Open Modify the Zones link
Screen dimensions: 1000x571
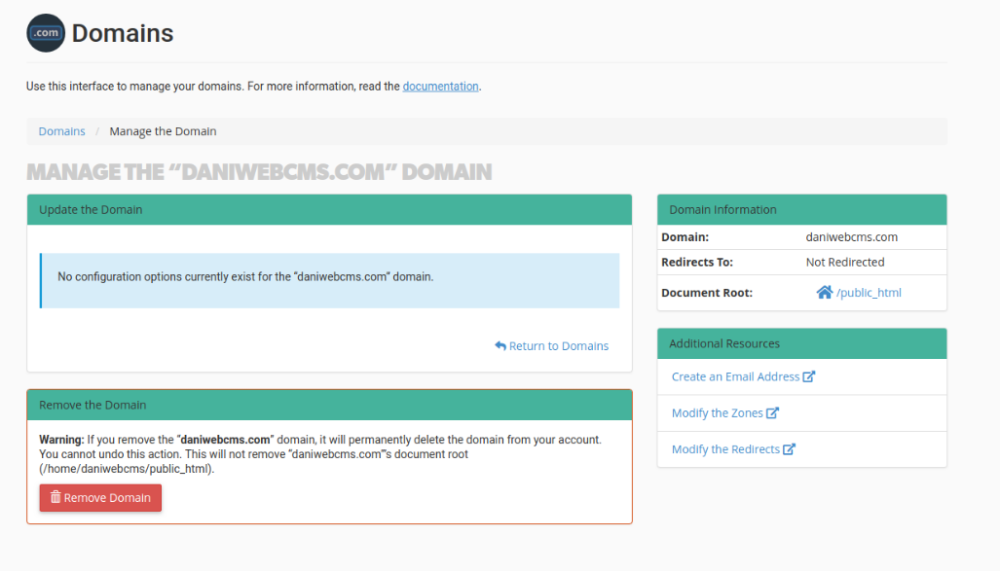[x=717, y=413]
